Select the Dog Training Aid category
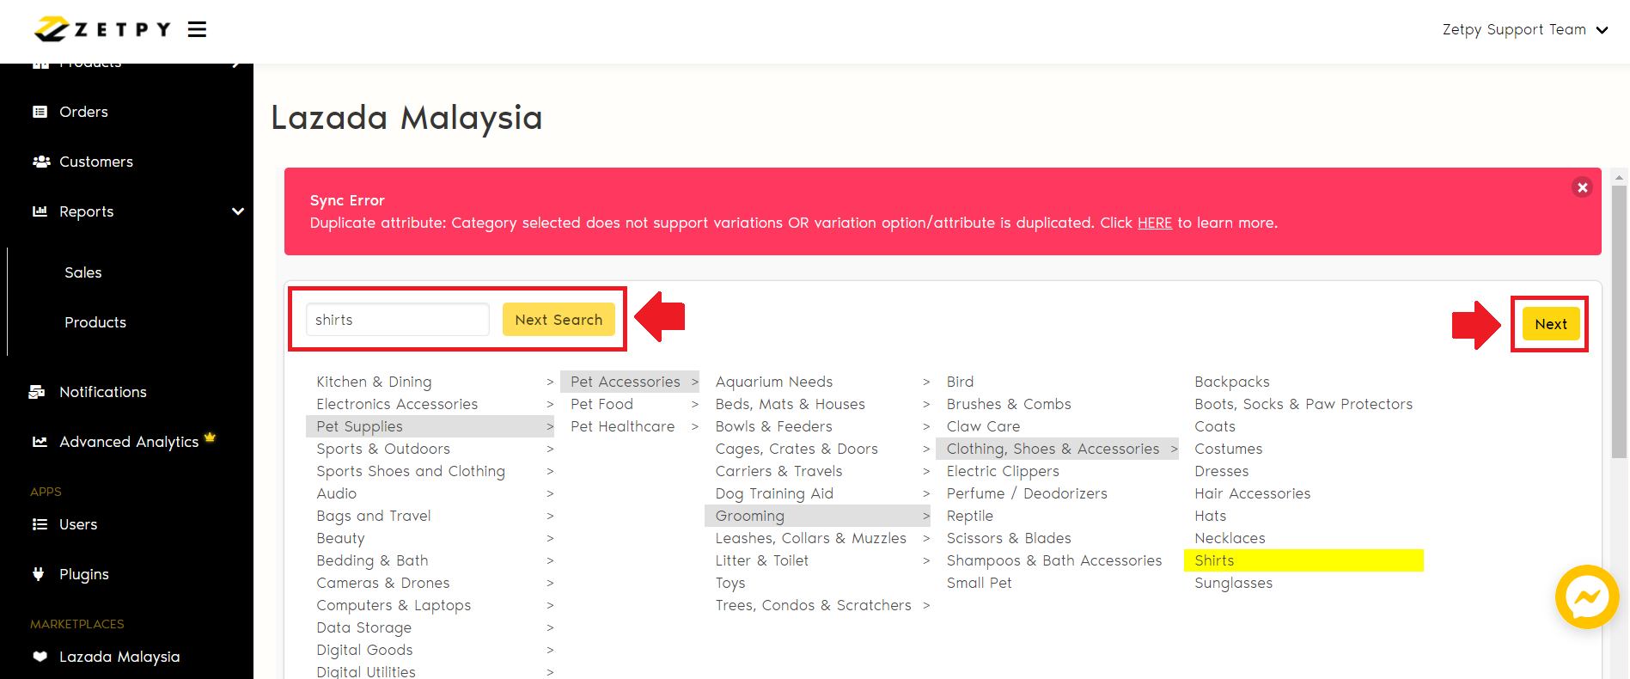This screenshot has width=1630, height=679. (774, 493)
